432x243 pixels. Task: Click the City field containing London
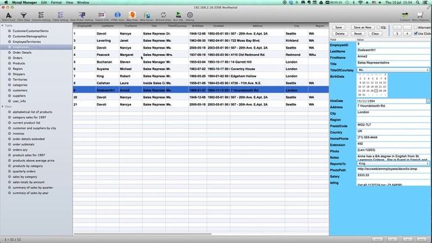pyautogui.click(x=393, y=113)
